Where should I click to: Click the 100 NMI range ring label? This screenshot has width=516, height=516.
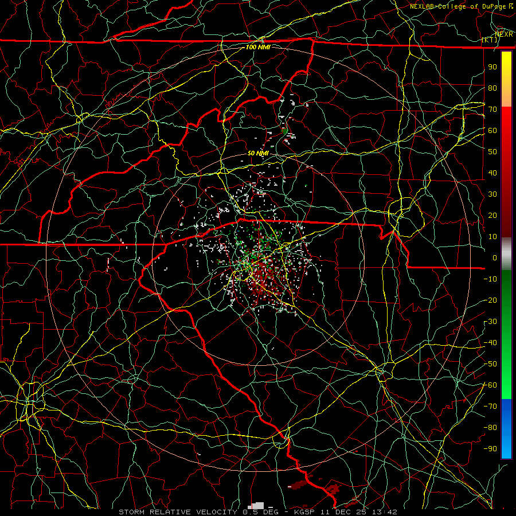tap(258, 47)
